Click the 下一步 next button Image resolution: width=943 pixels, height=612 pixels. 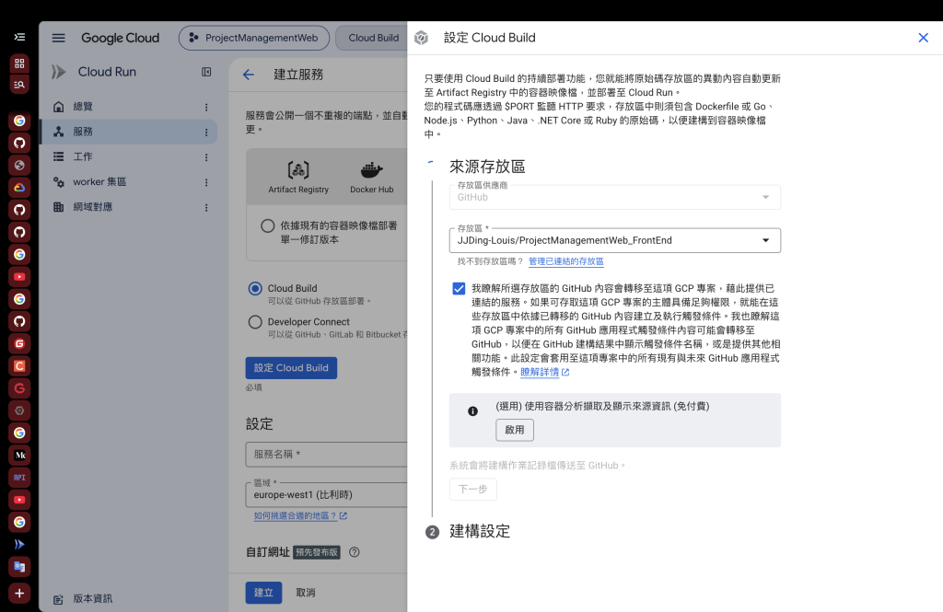472,490
